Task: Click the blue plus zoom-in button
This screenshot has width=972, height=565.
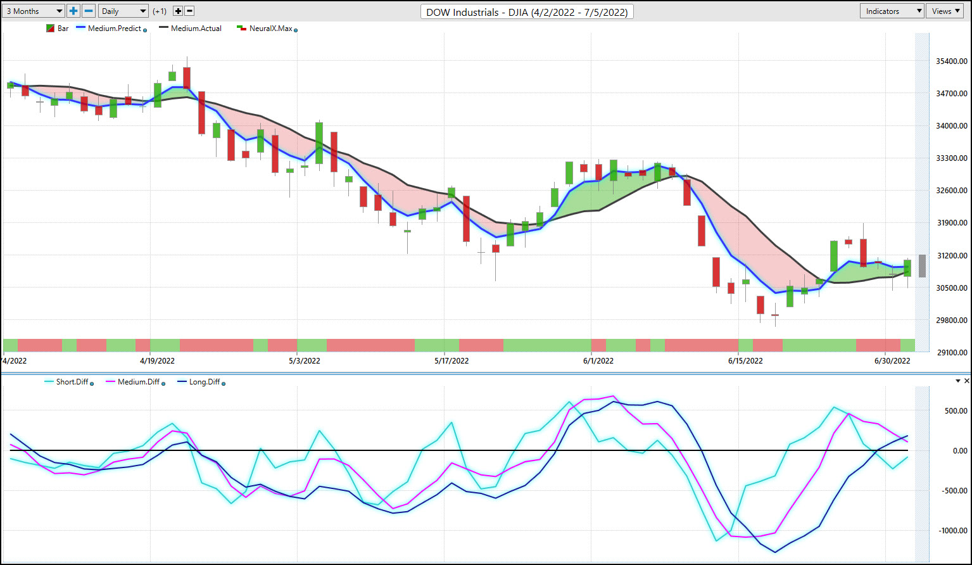Action: tap(73, 11)
